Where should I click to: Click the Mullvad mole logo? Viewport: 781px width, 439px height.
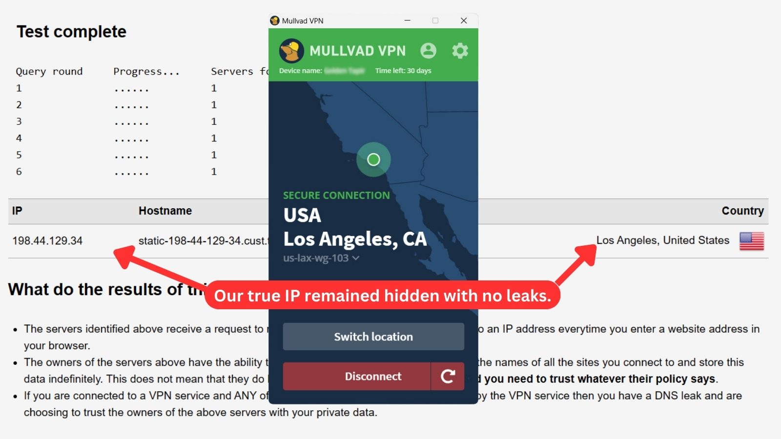(x=291, y=51)
